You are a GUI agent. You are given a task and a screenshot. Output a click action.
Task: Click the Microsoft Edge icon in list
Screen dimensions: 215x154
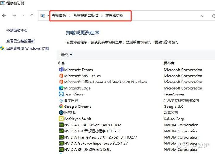[x=61, y=88]
